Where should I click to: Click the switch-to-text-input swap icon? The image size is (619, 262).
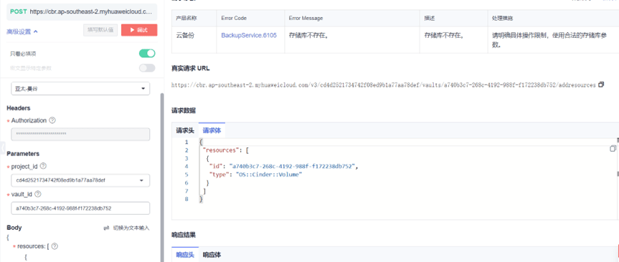[x=106, y=228]
